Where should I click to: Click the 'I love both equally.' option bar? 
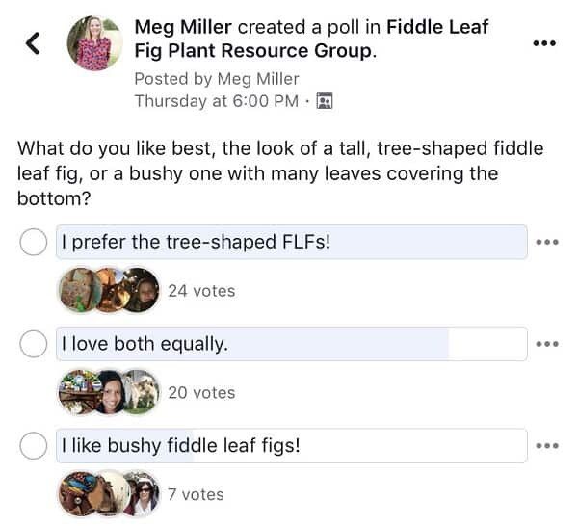292,344
